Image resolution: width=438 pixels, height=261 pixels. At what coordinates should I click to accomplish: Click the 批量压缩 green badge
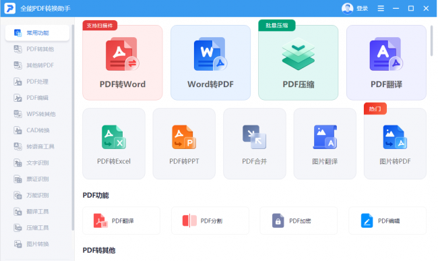(x=276, y=25)
